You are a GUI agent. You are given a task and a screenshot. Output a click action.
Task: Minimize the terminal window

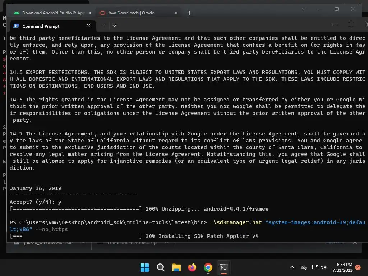[x=335, y=24]
